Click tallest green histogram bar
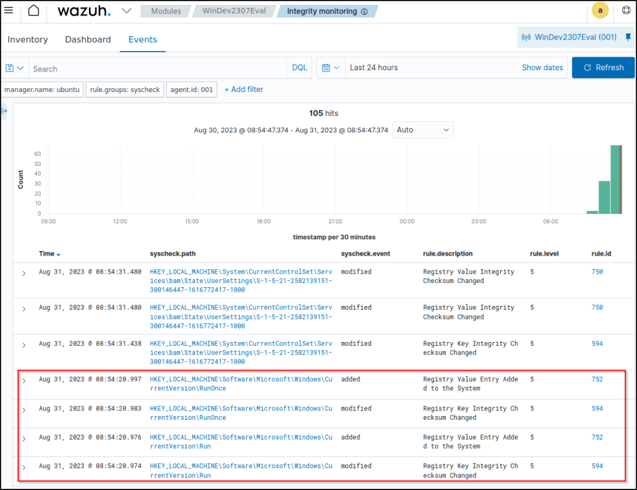Screen dimensions: 637x490 coord(616,179)
